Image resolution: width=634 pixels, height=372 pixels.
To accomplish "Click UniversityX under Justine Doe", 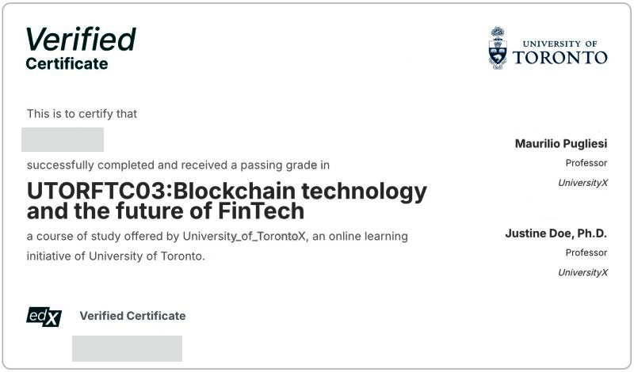I will click(x=582, y=272).
